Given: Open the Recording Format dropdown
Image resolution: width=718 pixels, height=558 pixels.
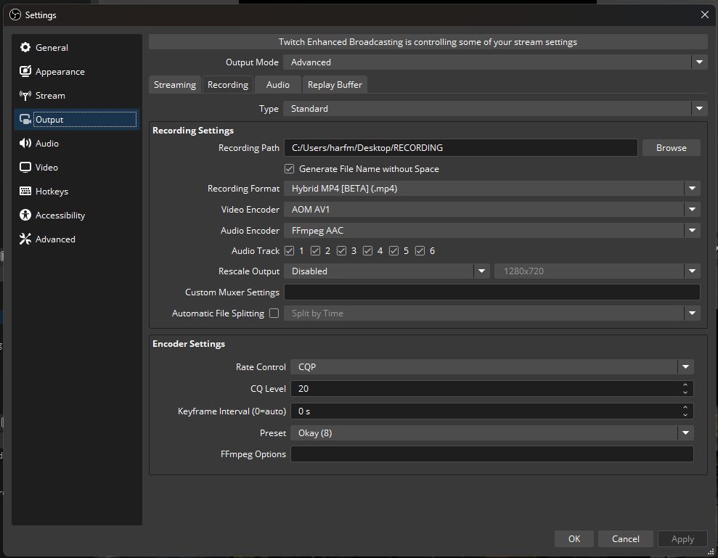Looking at the screenshot, I should tap(491, 189).
